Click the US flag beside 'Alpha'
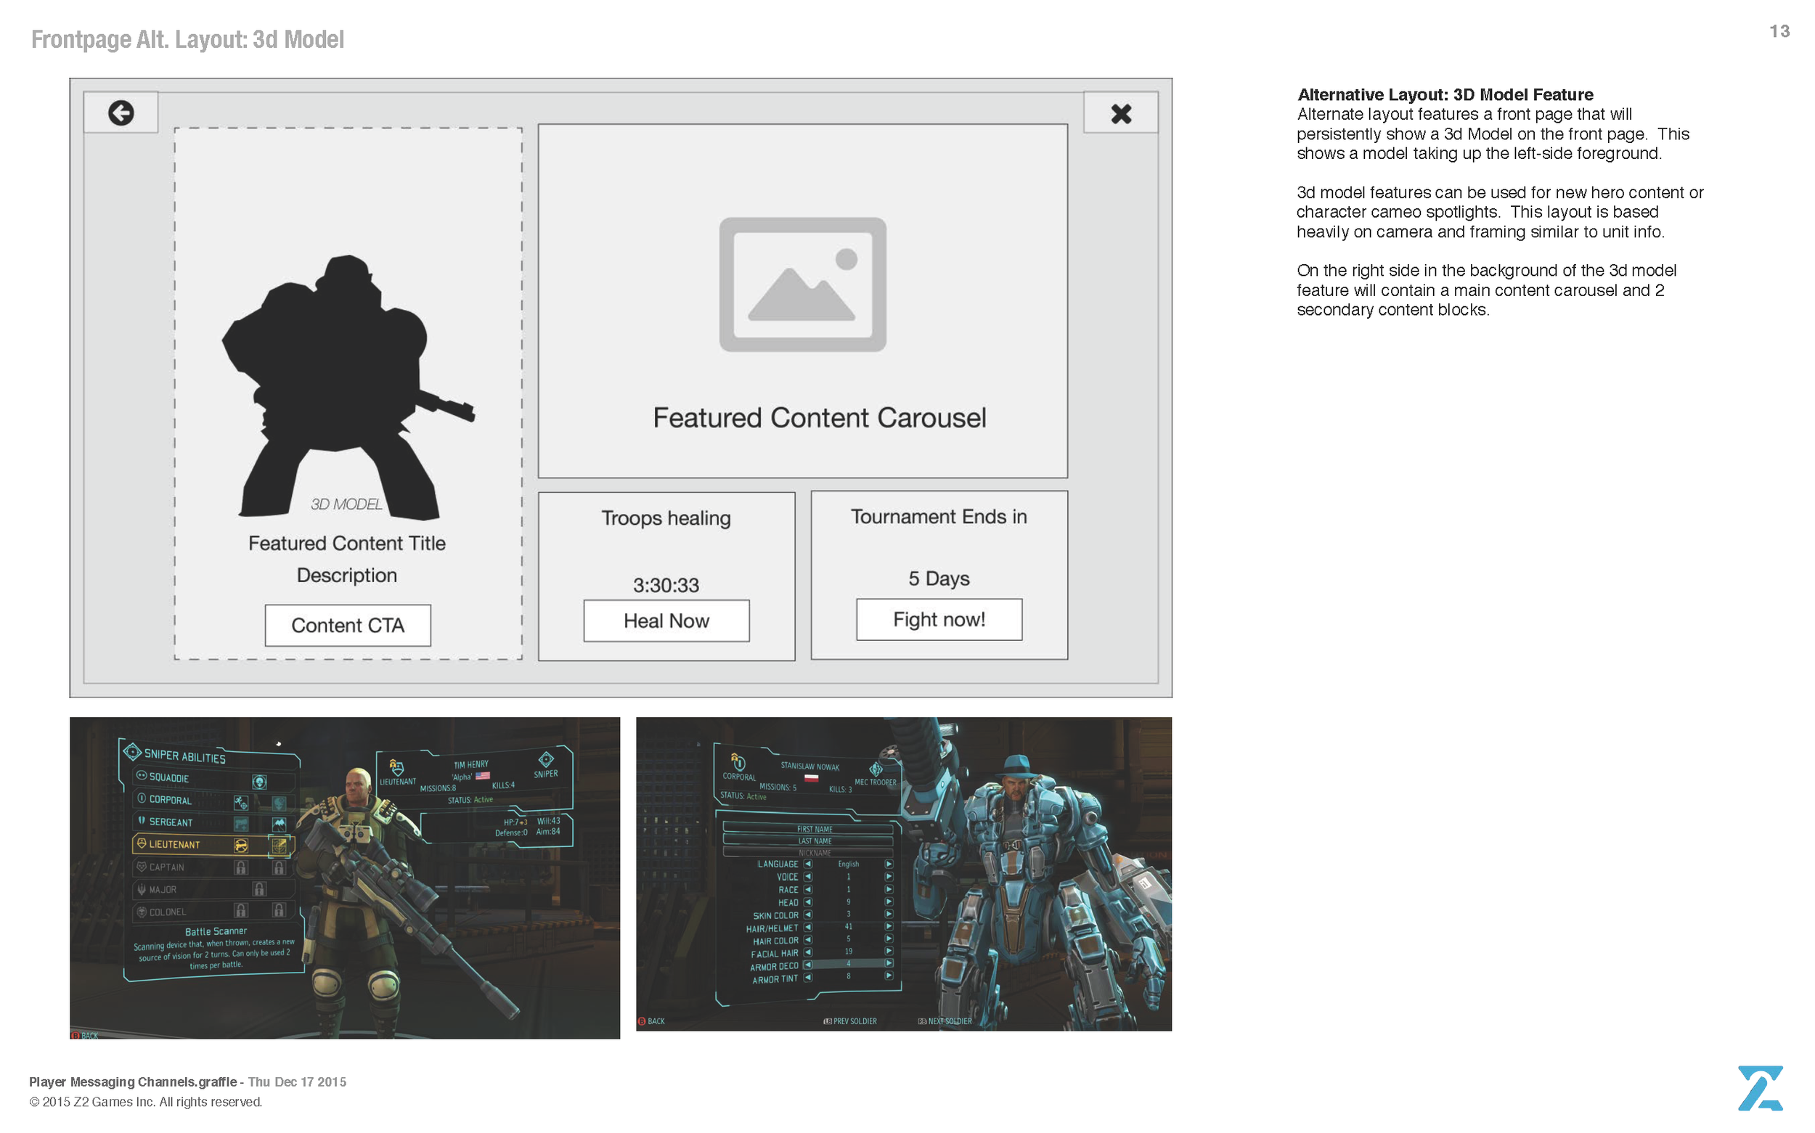This screenshot has width=1815, height=1133. click(482, 777)
